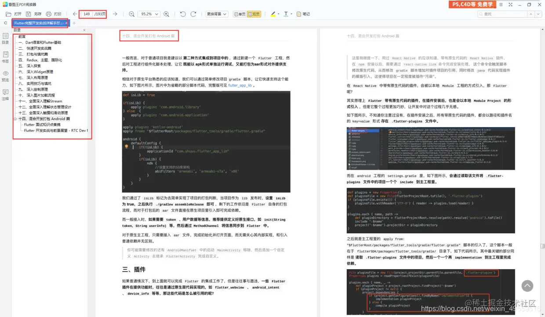Open outline entry 前言
Image resolution: width=545 pixels, height=317 pixels.
(22, 36)
